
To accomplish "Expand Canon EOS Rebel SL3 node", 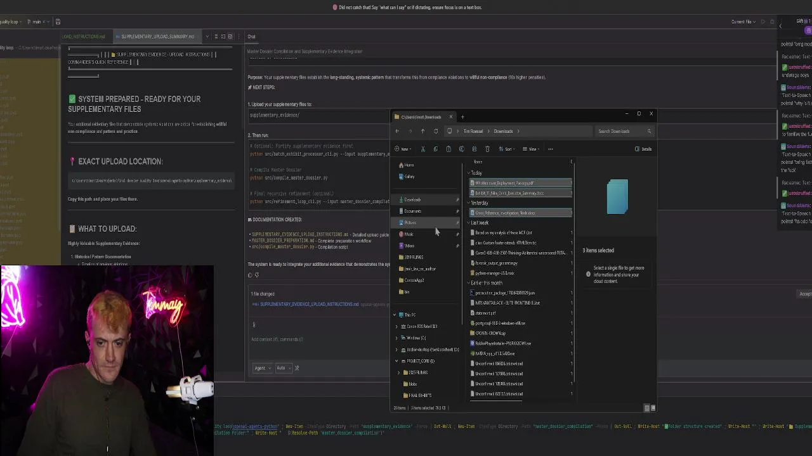I will point(397,326).
